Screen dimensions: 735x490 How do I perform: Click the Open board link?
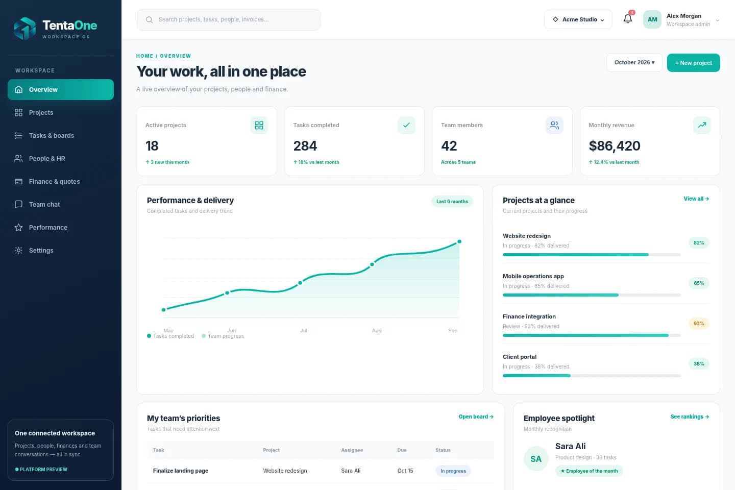476,416
